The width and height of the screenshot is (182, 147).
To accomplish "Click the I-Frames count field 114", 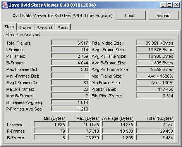I will click(x=70, y=50).
